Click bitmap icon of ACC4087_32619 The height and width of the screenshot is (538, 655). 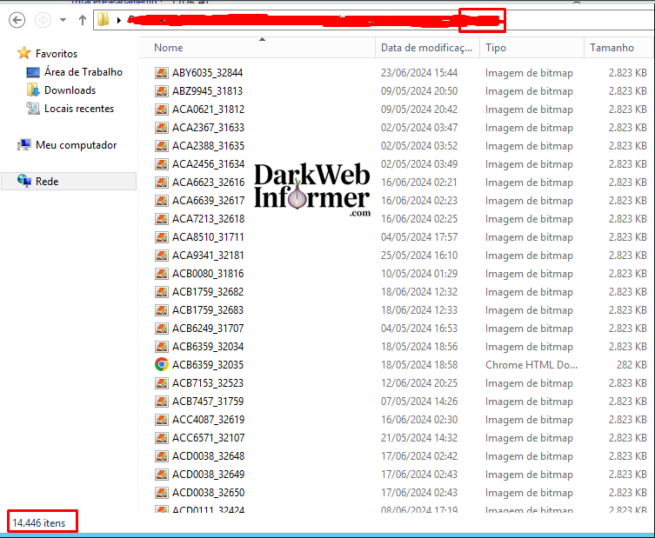pyautogui.click(x=162, y=420)
